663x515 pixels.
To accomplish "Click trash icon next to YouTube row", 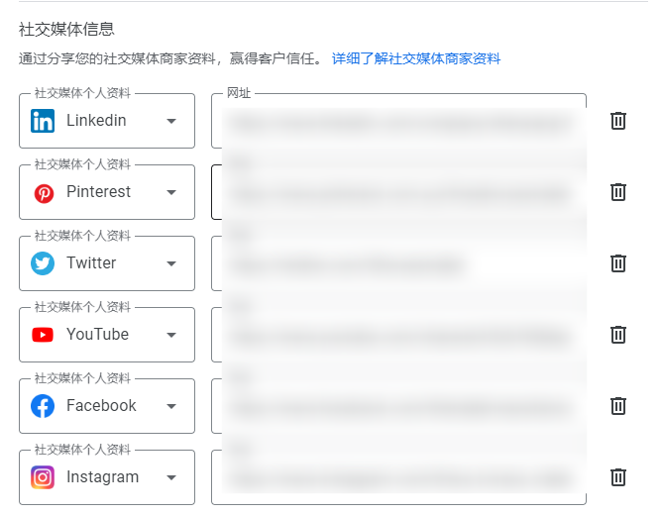I will (618, 335).
